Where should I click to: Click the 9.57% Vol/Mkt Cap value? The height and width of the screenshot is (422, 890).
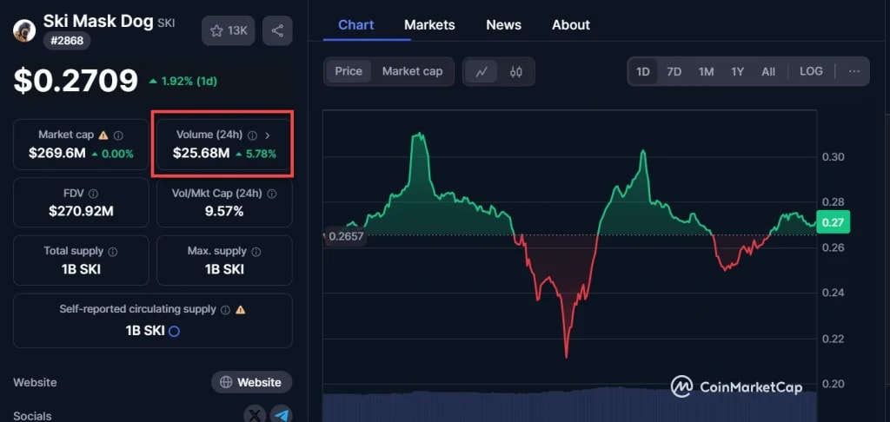point(224,212)
